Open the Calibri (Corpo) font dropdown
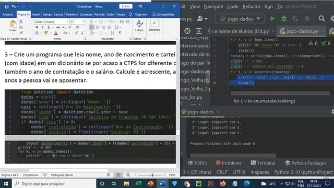 (67, 22)
